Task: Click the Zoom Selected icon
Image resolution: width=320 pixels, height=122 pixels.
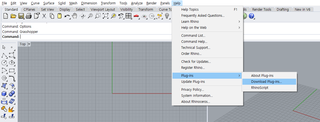Action: pyautogui.click(x=113, y=16)
